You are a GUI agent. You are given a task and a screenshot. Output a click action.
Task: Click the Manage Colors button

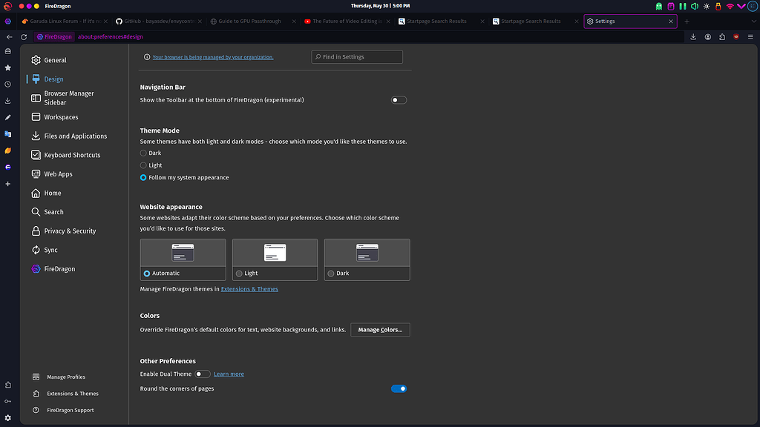pyautogui.click(x=380, y=329)
